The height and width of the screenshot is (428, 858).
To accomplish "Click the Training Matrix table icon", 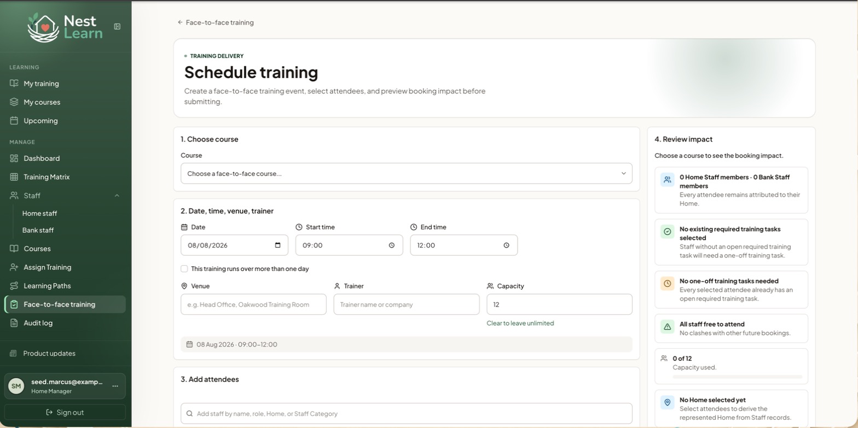I will coord(14,177).
